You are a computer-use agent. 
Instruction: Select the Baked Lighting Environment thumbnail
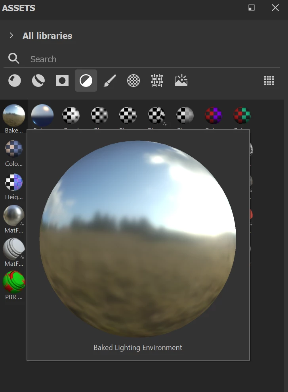(x=14, y=115)
